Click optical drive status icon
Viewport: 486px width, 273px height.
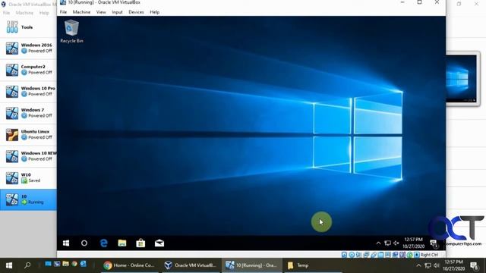352,255
